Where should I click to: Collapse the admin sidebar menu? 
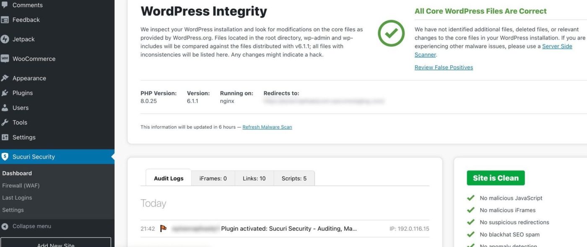coord(31,226)
